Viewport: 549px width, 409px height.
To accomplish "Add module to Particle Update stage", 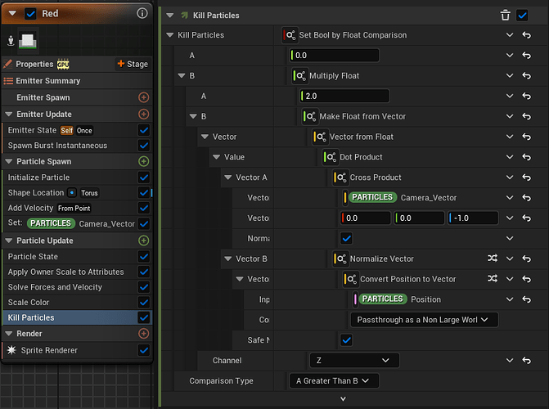I will (x=143, y=240).
